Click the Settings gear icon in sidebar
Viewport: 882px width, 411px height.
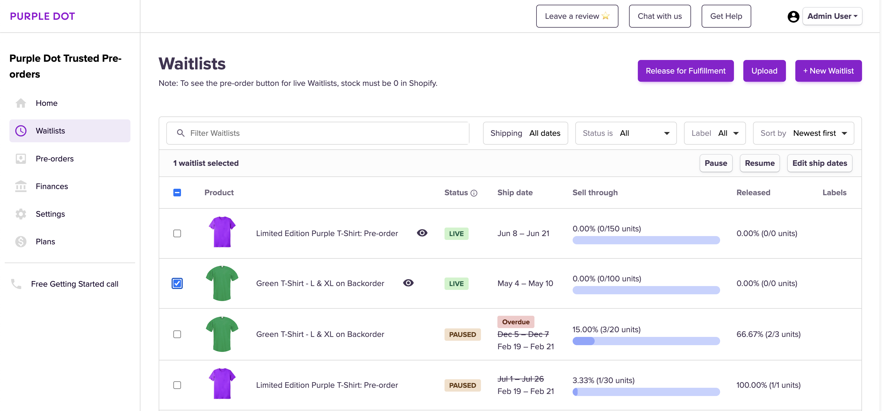pos(21,214)
